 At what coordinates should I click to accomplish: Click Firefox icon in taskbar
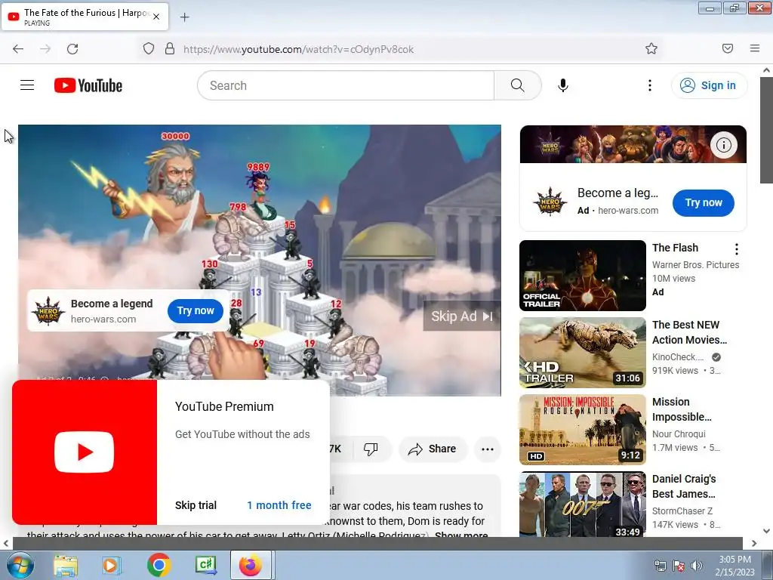pyautogui.click(x=251, y=565)
